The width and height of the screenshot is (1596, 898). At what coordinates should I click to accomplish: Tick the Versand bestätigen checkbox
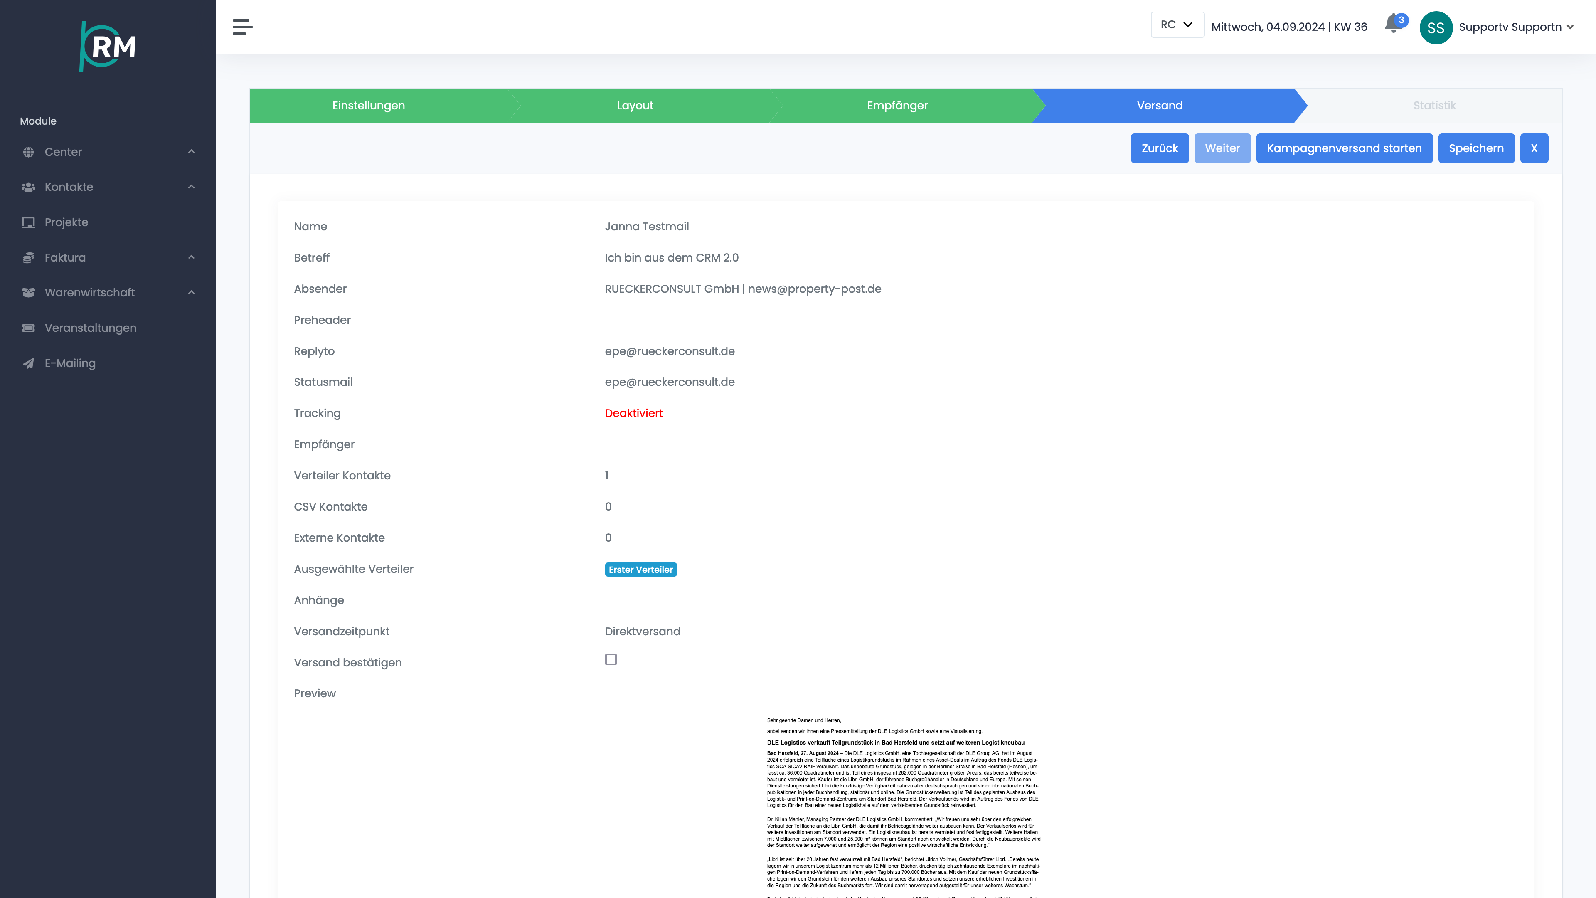[611, 659]
